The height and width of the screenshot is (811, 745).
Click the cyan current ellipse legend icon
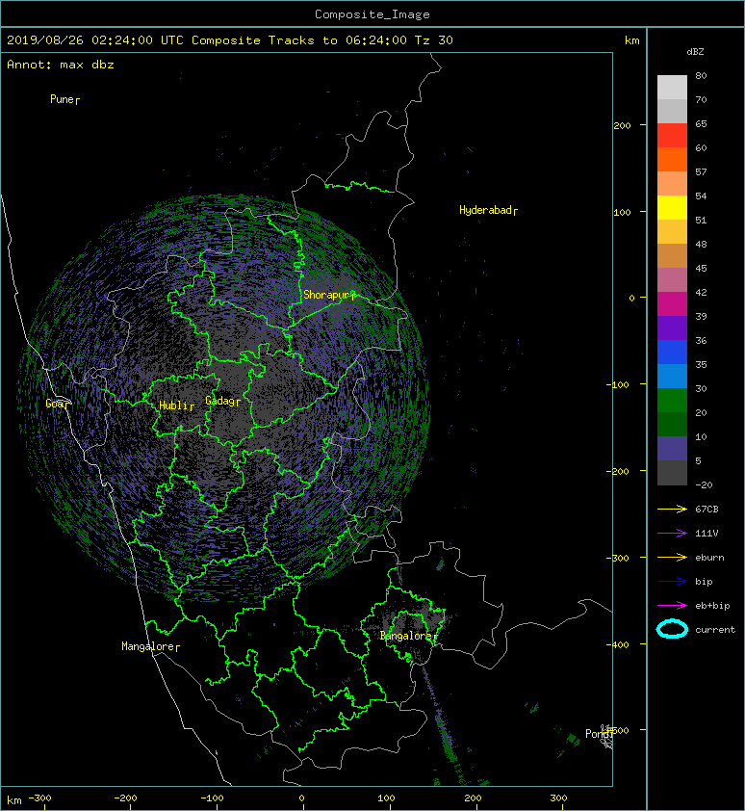click(x=672, y=629)
